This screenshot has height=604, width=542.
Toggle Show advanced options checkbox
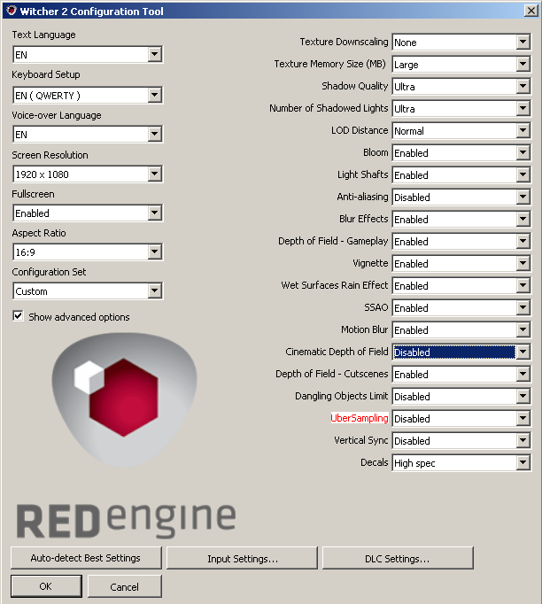click(18, 316)
